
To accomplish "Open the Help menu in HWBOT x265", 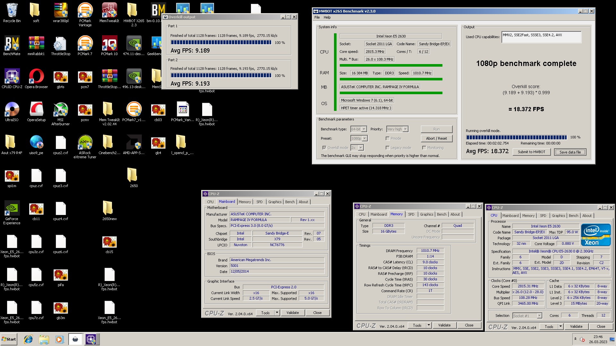I will (327, 17).
